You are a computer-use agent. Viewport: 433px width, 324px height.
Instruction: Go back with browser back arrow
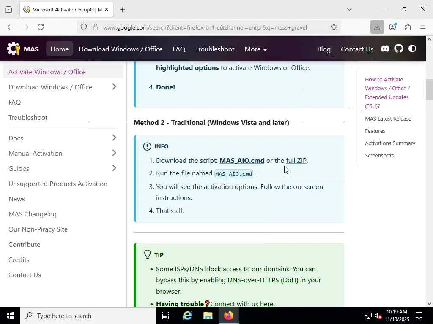(x=10, y=27)
